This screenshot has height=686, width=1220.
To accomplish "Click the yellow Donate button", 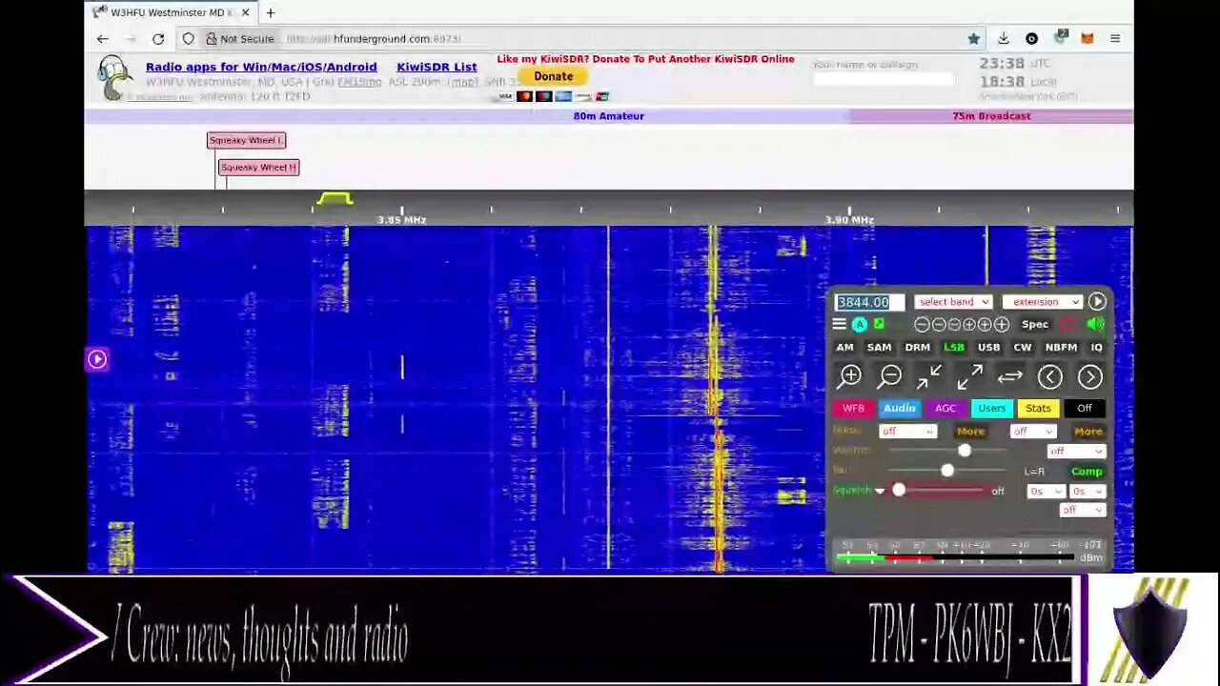I will (x=553, y=76).
